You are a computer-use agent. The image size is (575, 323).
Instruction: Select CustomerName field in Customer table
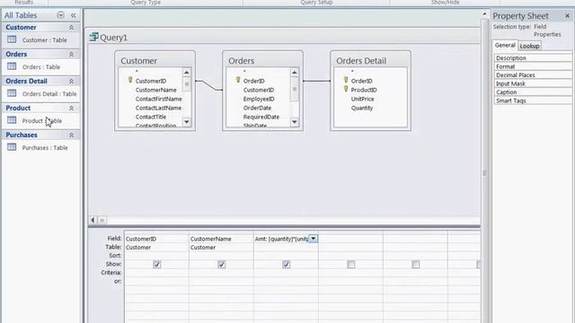[155, 90]
